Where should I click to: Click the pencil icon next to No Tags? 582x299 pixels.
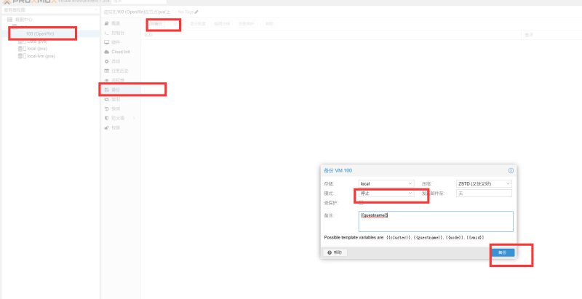point(196,12)
